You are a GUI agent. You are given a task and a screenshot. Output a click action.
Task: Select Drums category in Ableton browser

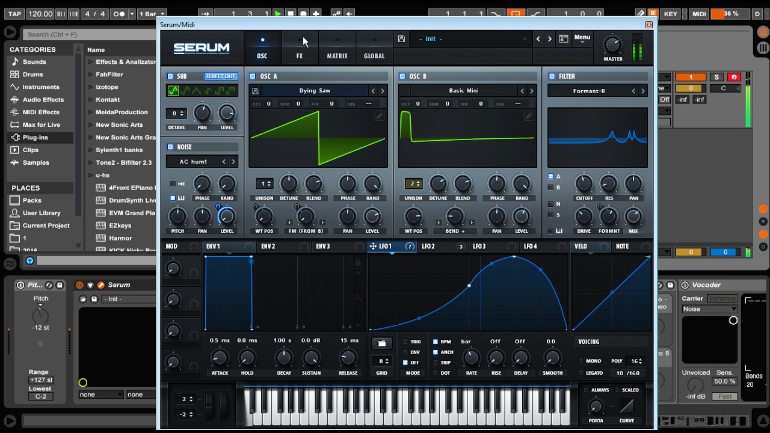[x=33, y=75]
